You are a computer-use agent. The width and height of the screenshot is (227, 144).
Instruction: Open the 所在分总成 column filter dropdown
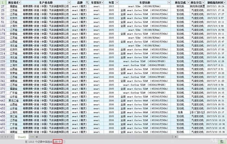tap(203, 3)
